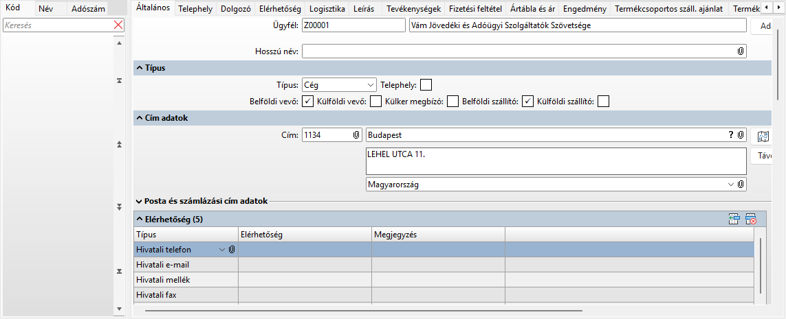Image resolution: width=786 pixels, height=319 pixels.
Task: Click the paperclip icon in the postal code field
Action: point(356,135)
